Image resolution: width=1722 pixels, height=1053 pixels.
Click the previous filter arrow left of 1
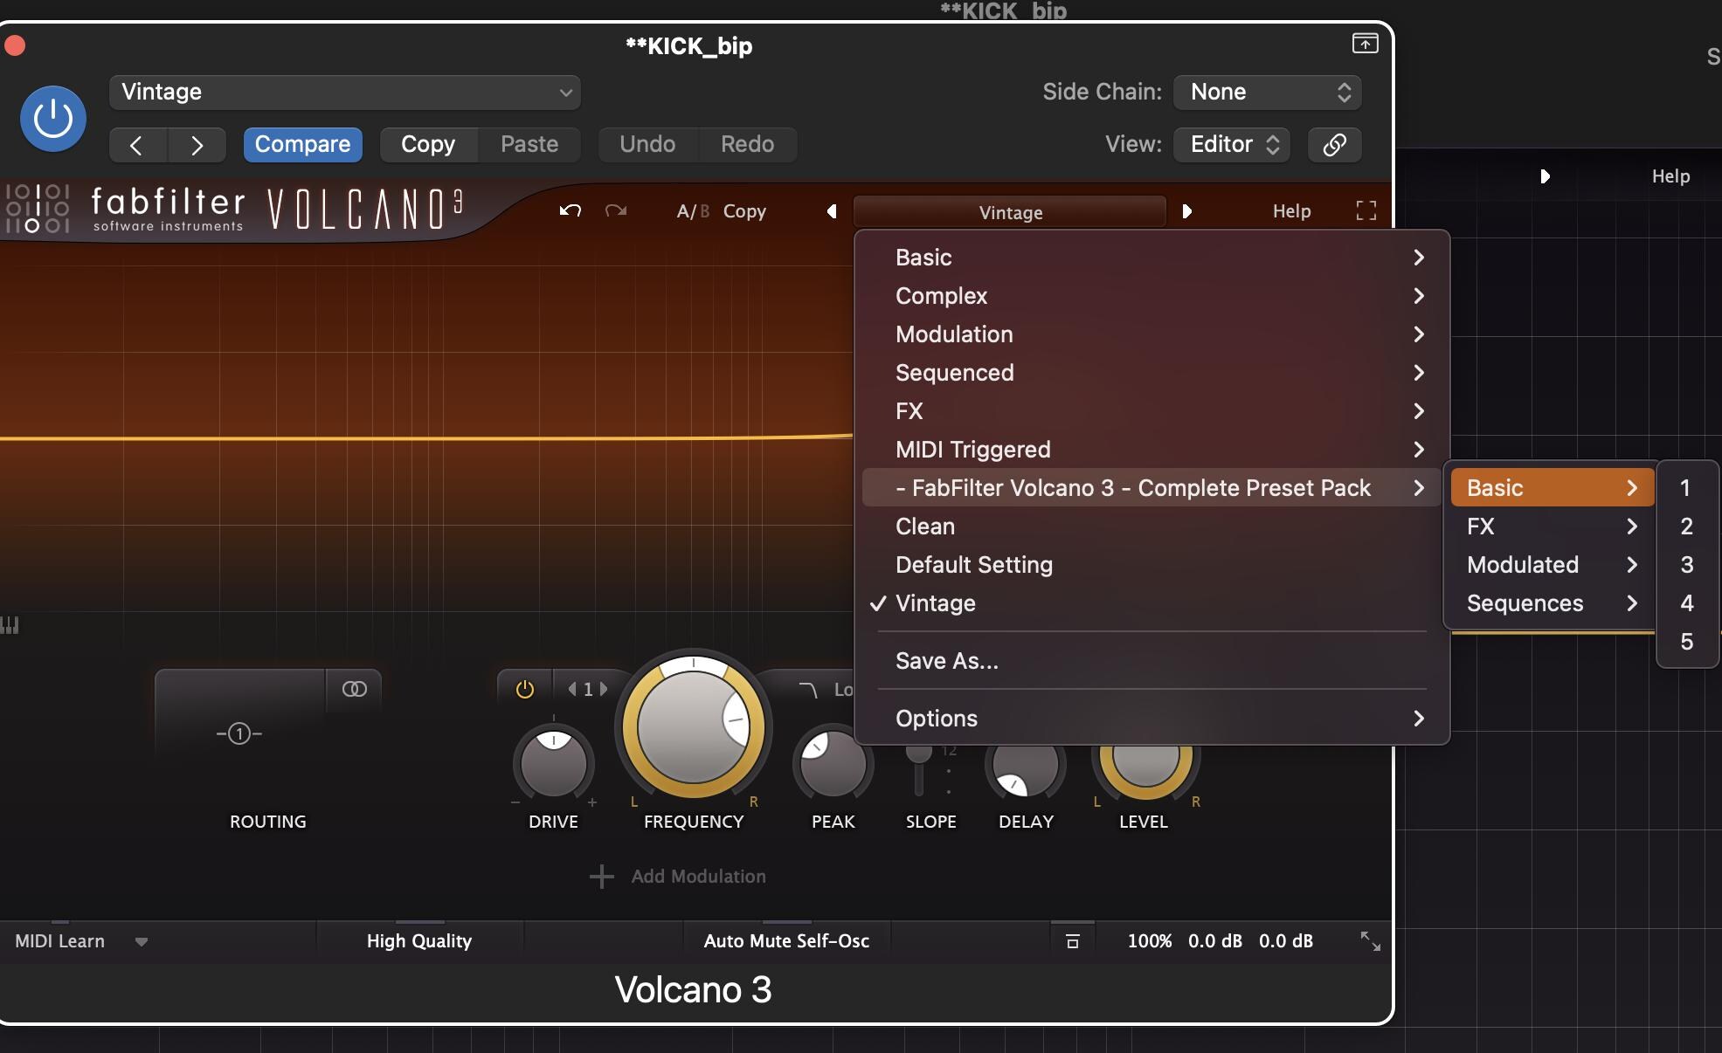pyautogui.click(x=572, y=690)
